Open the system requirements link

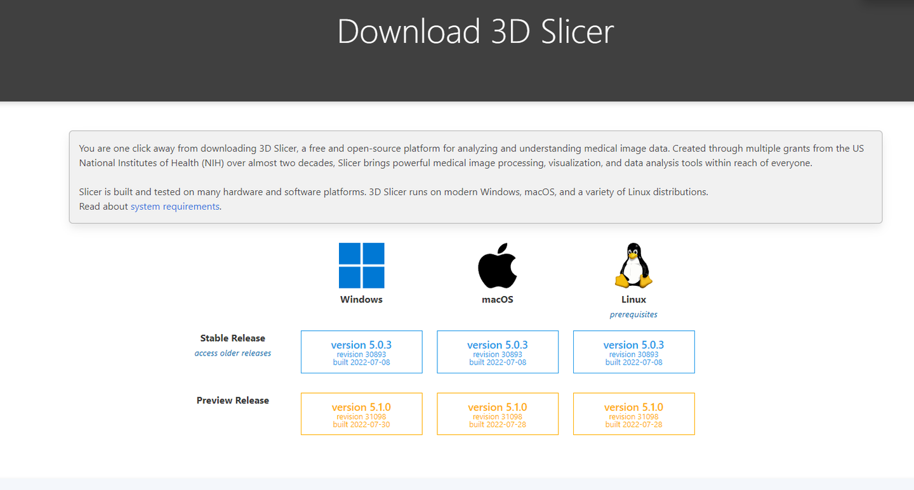pyautogui.click(x=175, y=206)
